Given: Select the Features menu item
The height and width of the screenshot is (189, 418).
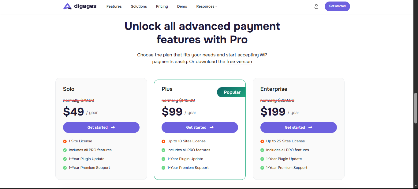Looking at the screenshot, I should (x=114, y=6).
